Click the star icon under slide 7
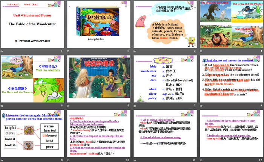The image size is (264, 162). (135, 106)
